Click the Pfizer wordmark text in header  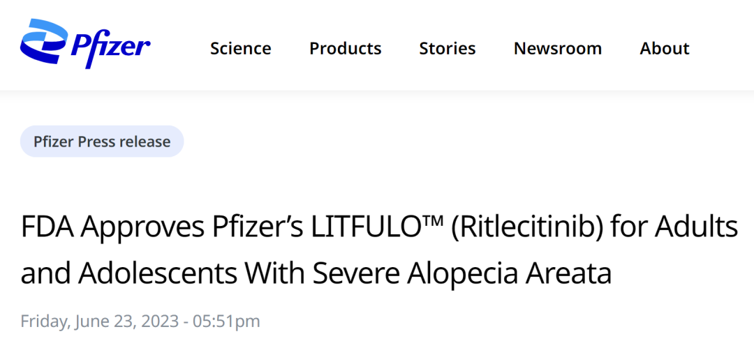click(x=110, y=47)
